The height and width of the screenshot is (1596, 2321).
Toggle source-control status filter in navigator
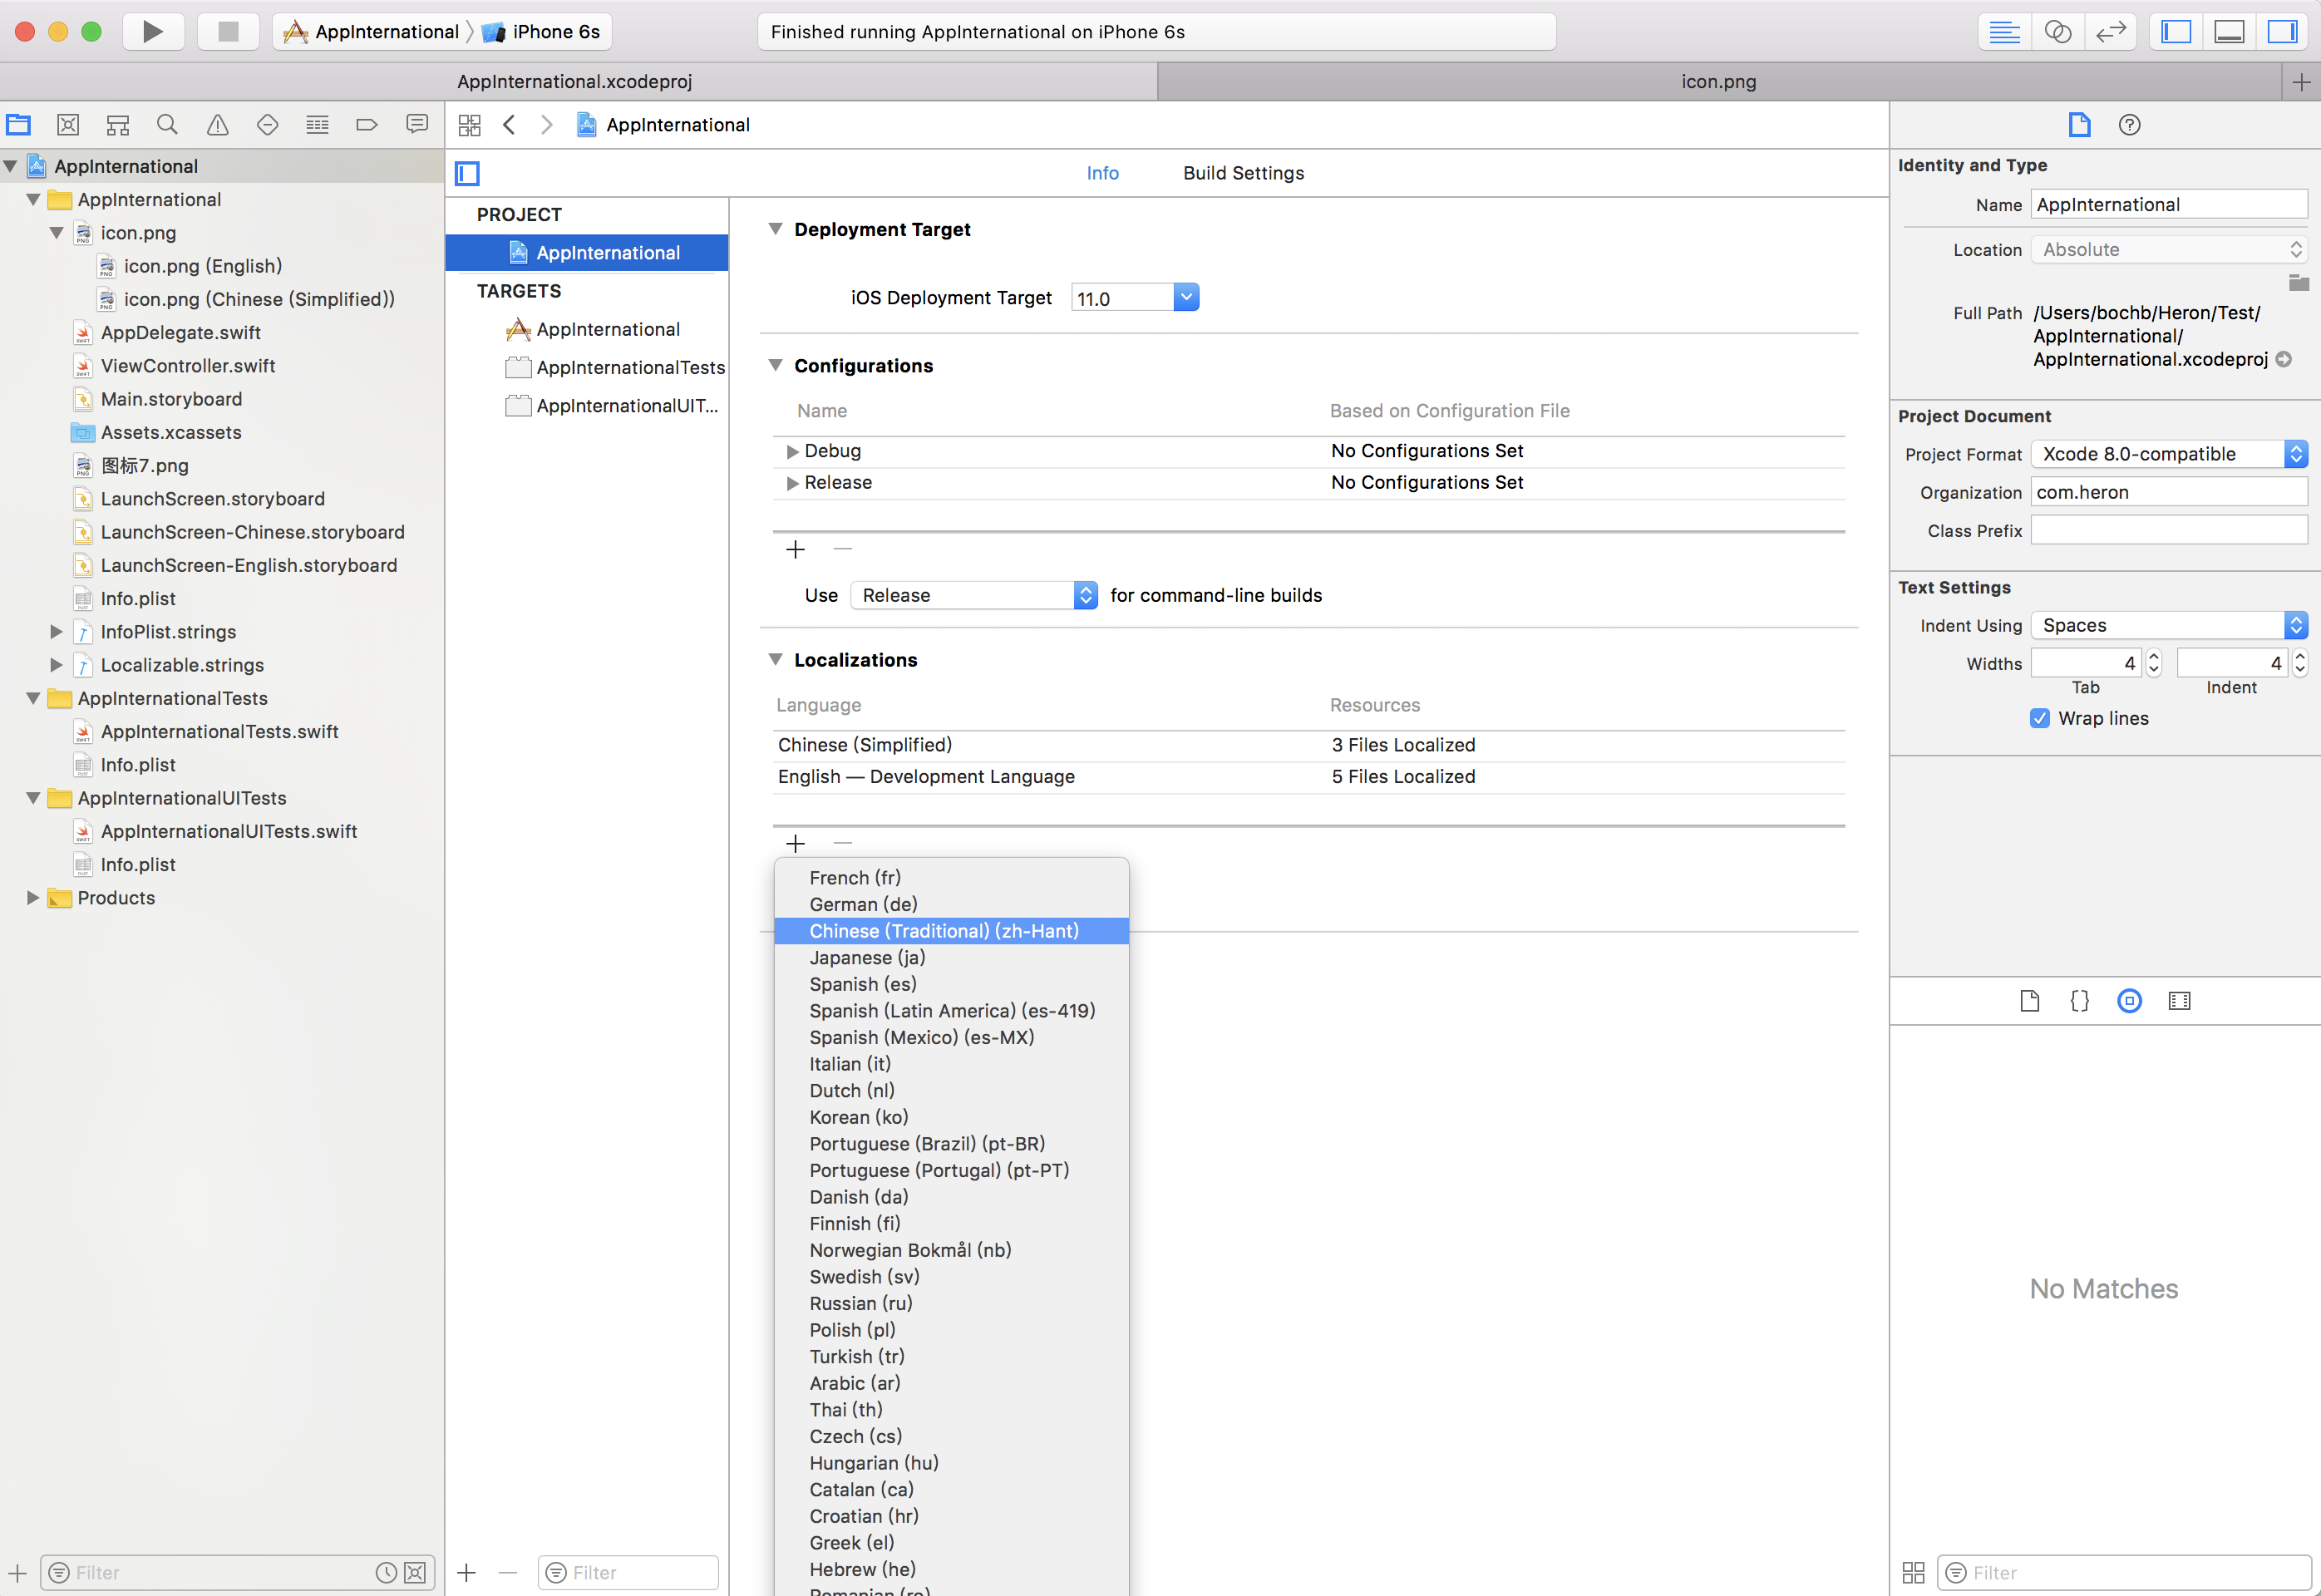pyautogui.click(x=414, y=1572)
